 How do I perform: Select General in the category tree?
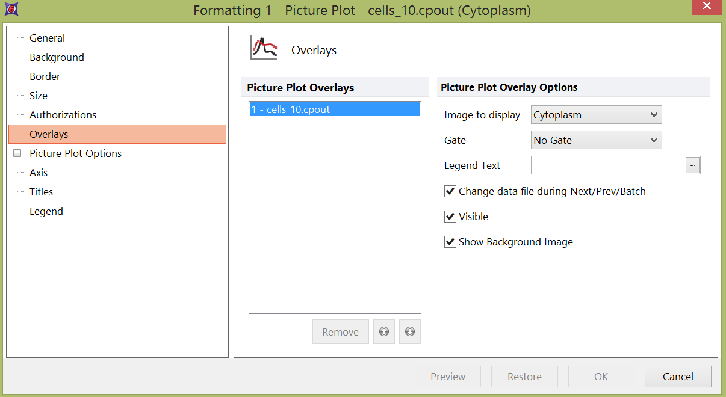coord(47,38)
